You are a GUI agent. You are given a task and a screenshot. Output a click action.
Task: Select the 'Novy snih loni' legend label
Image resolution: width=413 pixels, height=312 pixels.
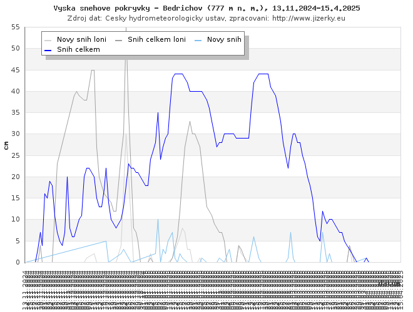81,39
